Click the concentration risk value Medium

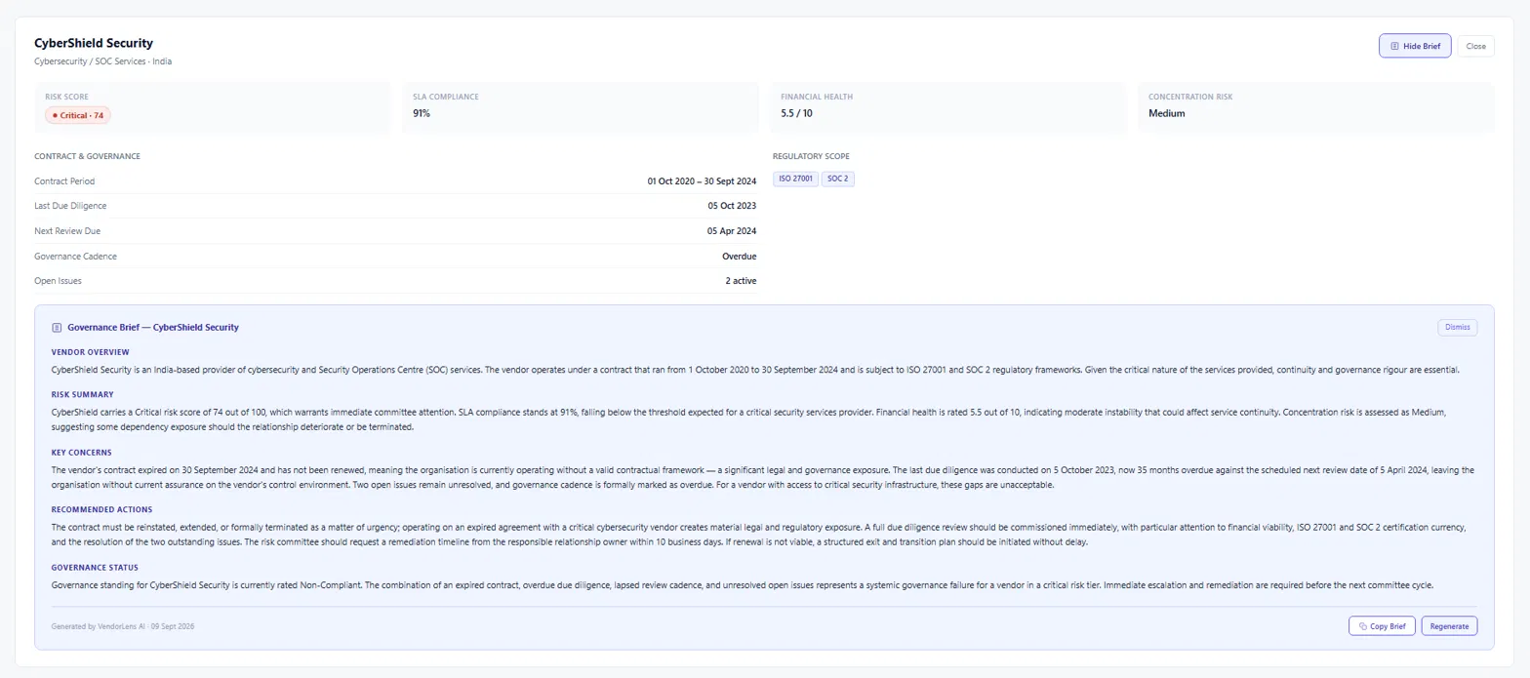click(1166, 113)
